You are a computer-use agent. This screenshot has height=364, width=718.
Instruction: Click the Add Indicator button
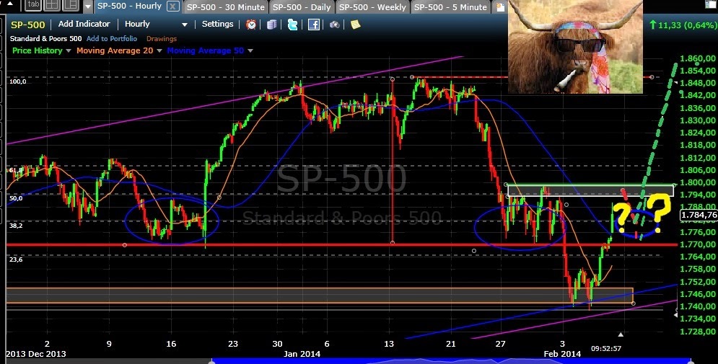pos(84,25)
